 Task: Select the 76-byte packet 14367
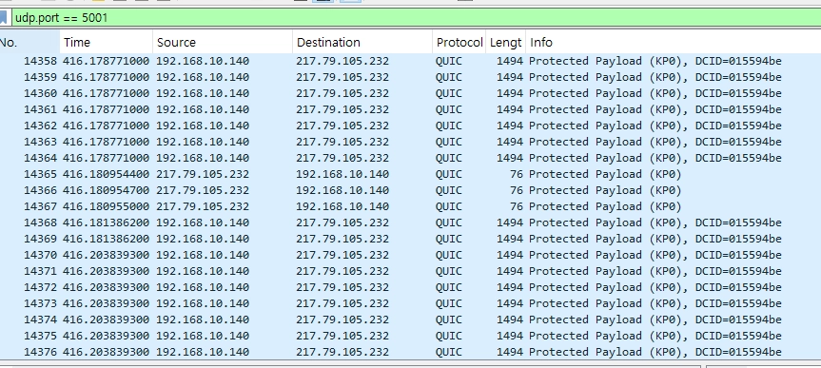tap(411, 206)
